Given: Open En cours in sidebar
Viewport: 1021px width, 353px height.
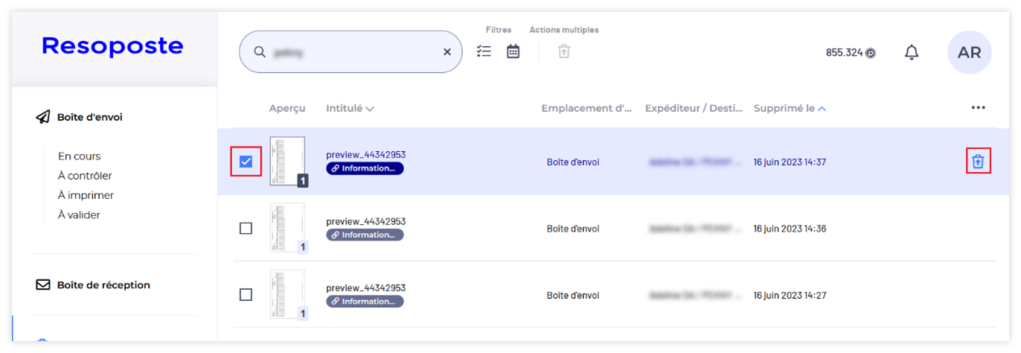Looking at the screenshot, I should [79, 156].
